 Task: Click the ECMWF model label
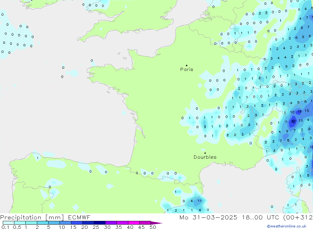[79, 217]
